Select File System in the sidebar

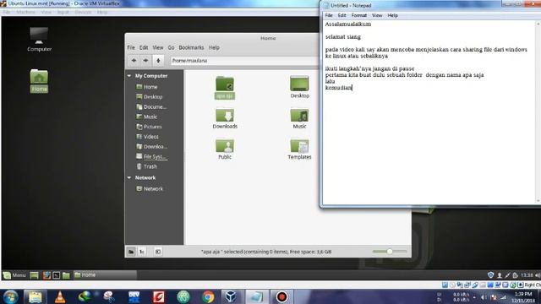click(154, 157)
